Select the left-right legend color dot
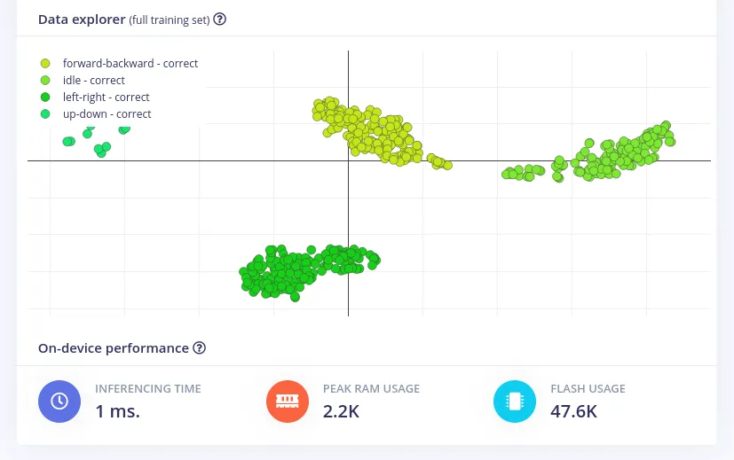The height and width of the screenshot is (460, 734). [x=45, y=97]
